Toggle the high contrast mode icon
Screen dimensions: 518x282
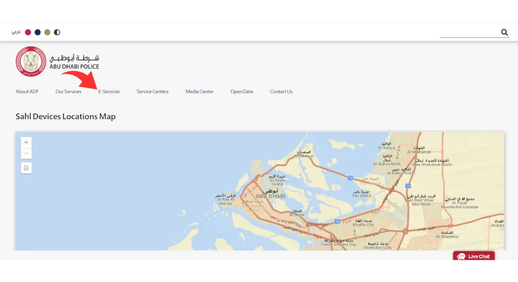[x=57, y=32]
